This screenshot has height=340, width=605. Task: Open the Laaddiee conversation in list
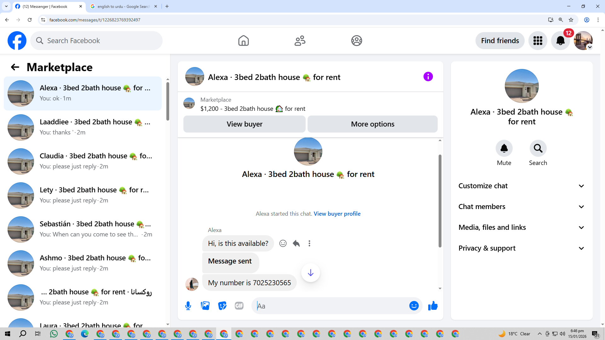83,127
